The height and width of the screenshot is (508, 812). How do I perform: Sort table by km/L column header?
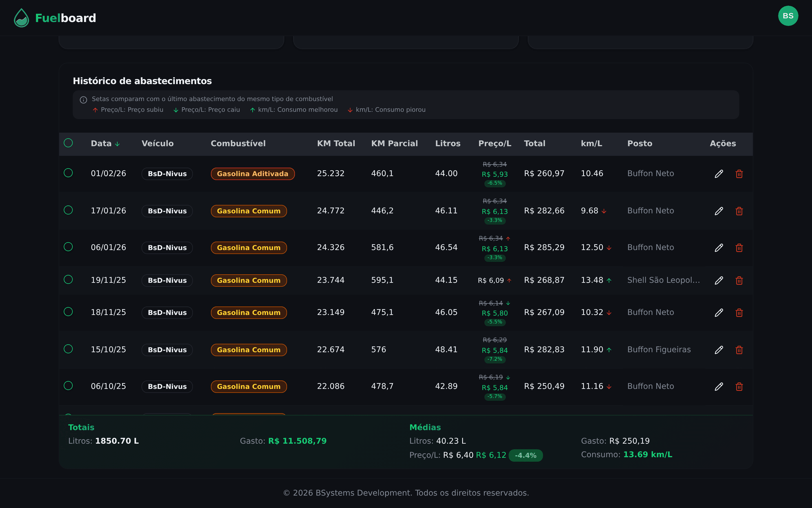[x=591, y=143]
